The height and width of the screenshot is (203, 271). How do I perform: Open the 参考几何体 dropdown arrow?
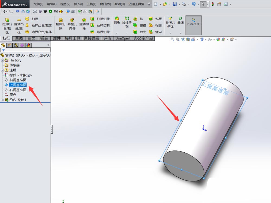170,33
